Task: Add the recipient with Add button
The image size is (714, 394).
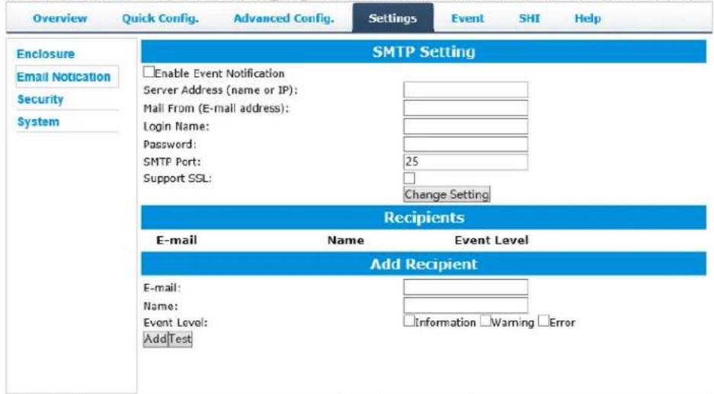Action: (x=155, y=339)
